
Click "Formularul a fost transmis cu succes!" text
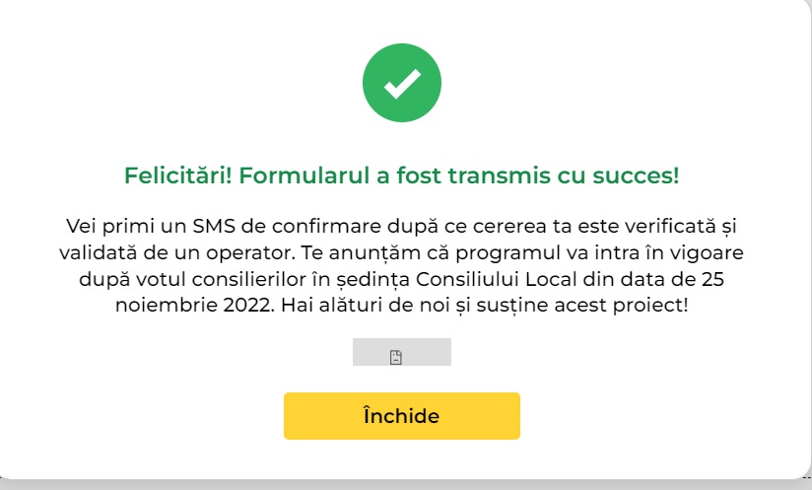[459, 177]
